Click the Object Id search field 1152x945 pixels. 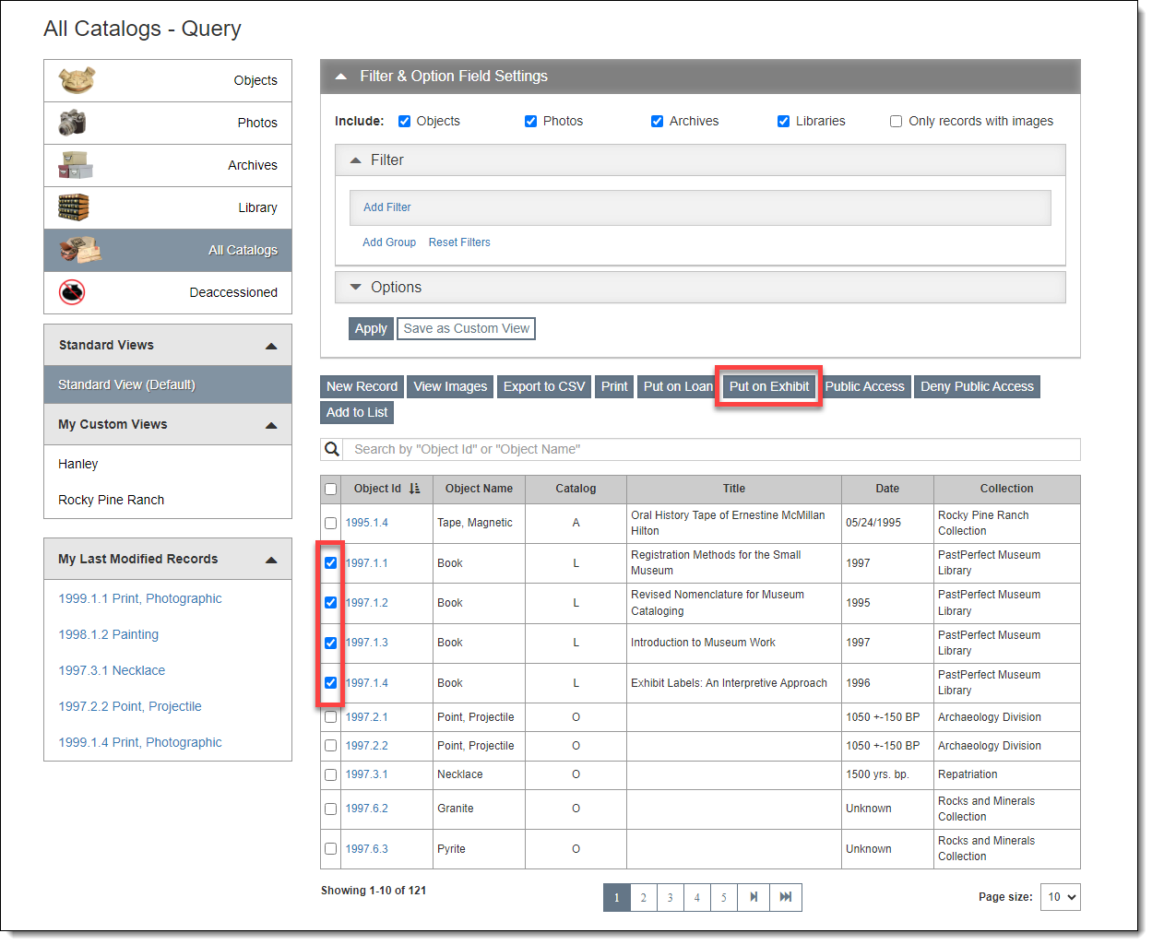click(x=710, y=449)
